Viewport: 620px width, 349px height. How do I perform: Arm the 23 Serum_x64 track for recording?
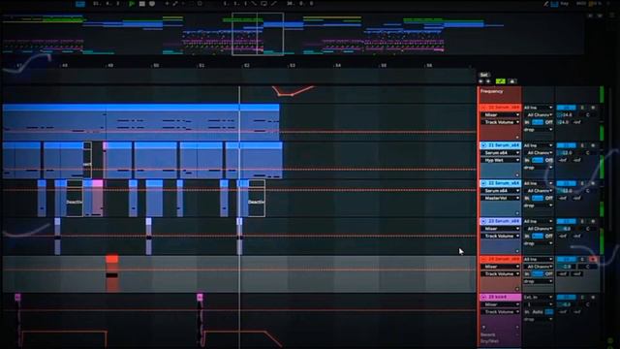[593, 221]
